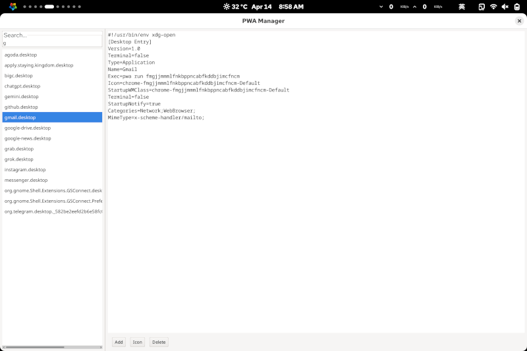
Task: Click the muted volume icon
Action: click(505, 7)
